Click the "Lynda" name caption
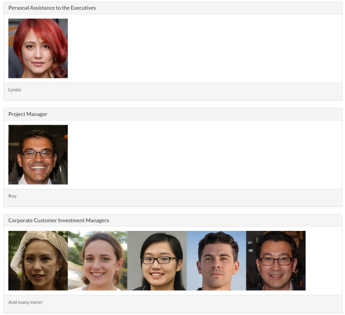Image resolution: width=345 pixels, height=315 pixels. [15, 90]
